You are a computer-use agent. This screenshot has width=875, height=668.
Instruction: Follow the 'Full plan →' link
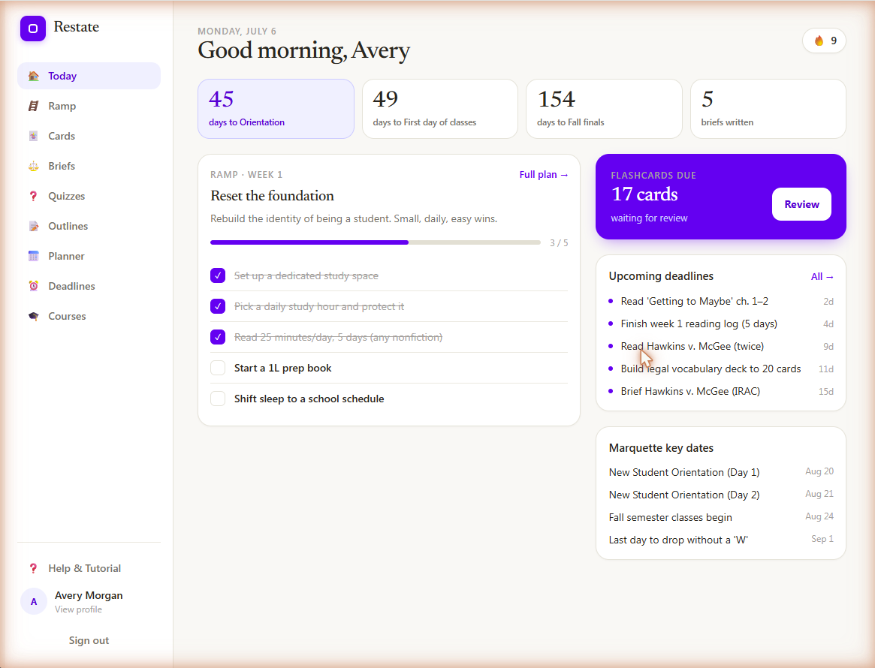(x=544, y=175)
